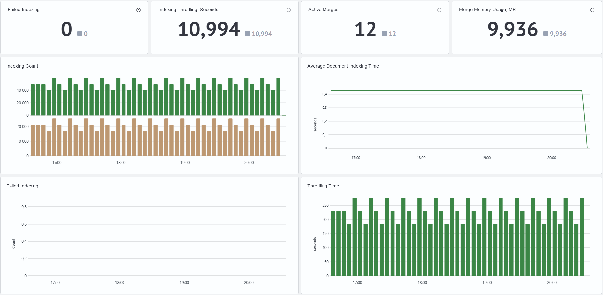The image size is (603, 295).
Task: Click the Active Merges card title
Action: point(323,10)
